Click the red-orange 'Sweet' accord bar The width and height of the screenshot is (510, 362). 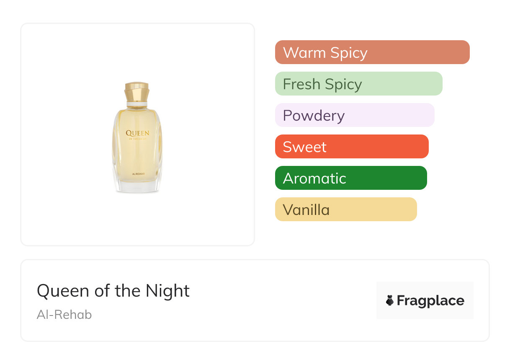click(x=351, y=147)
